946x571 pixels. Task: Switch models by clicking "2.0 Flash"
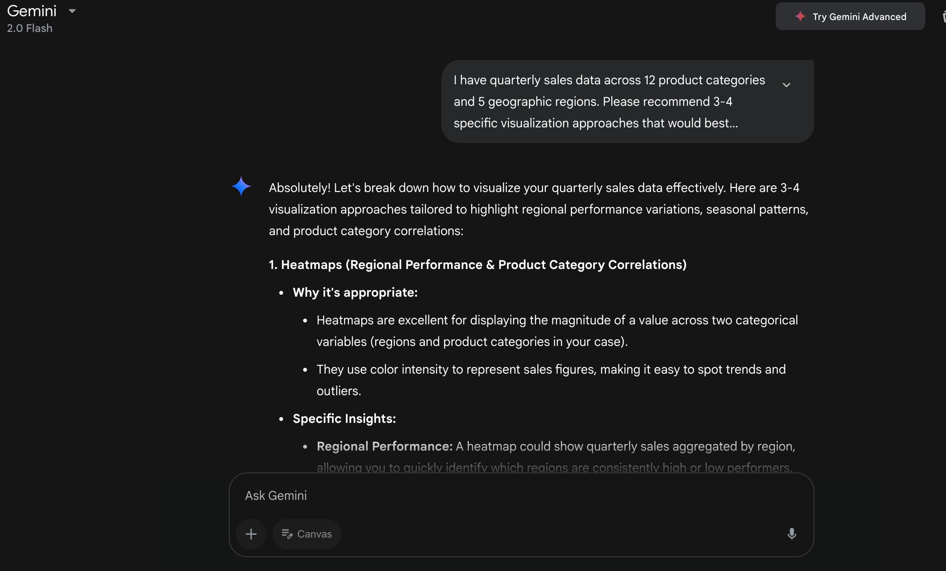29,28
